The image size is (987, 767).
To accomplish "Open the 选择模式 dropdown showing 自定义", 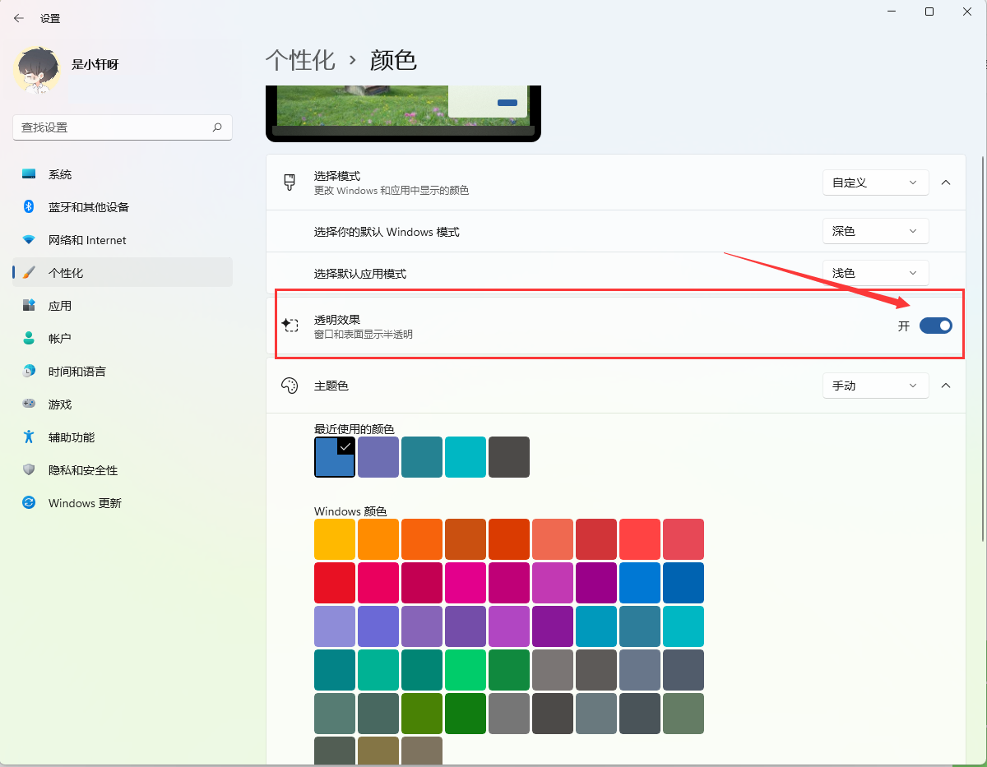I will pos(875,182).
